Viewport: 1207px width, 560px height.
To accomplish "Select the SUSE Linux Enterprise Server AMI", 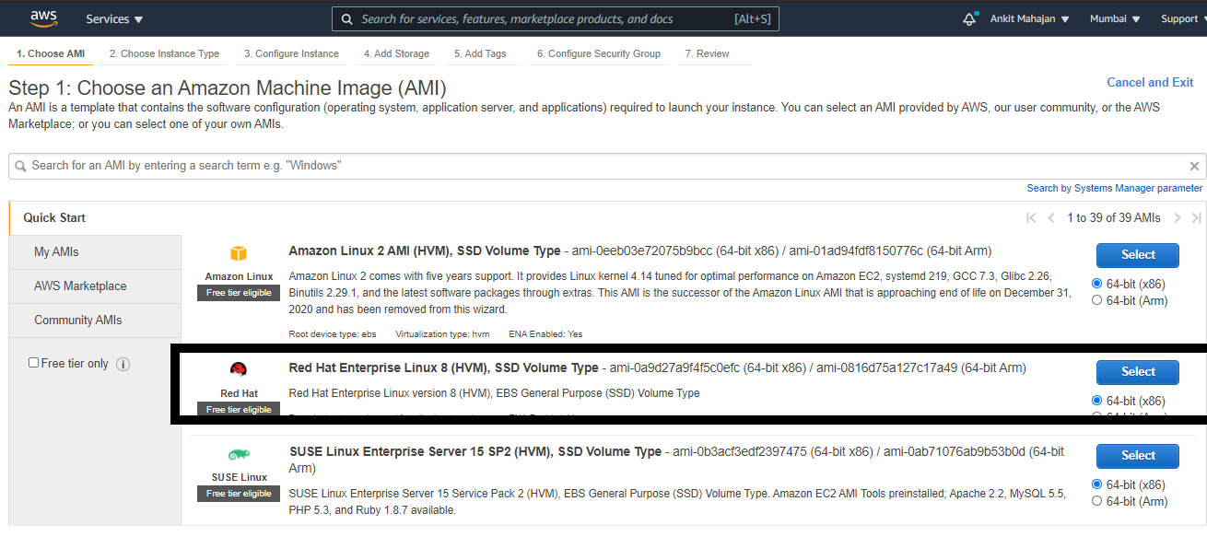I will click(x=1138, y=456).
